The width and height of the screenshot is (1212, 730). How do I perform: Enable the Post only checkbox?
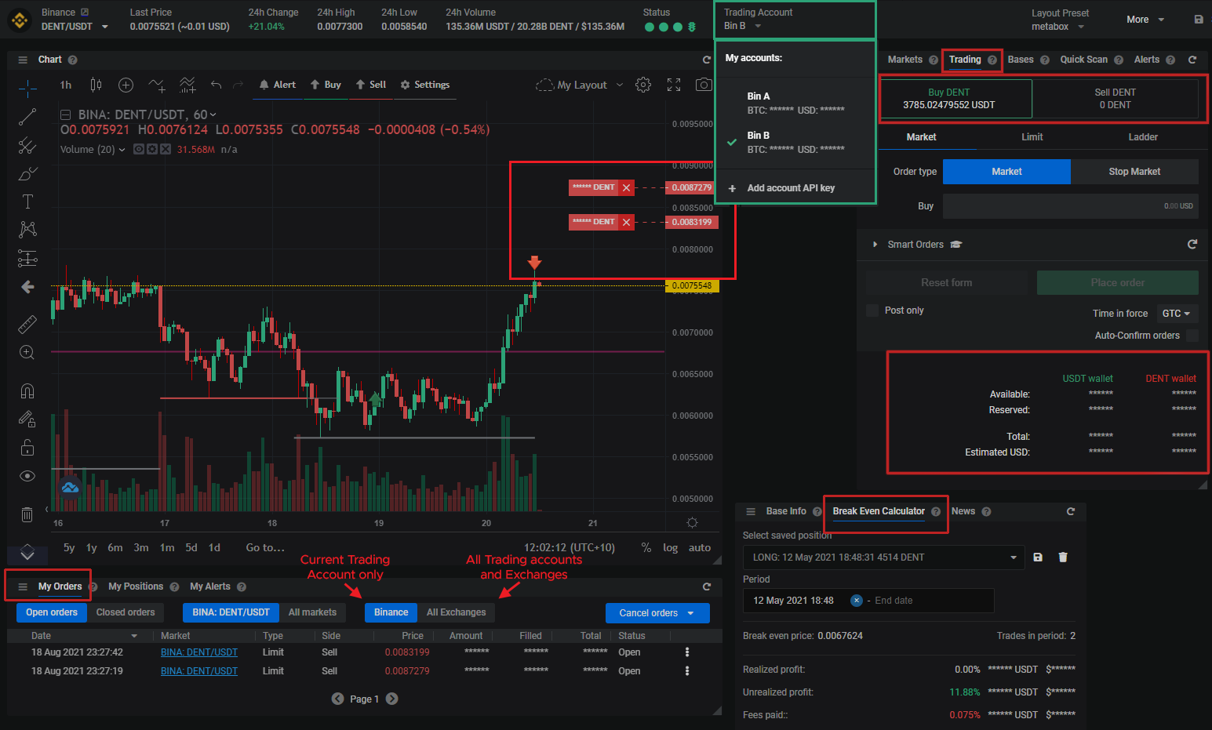(872, 311)
